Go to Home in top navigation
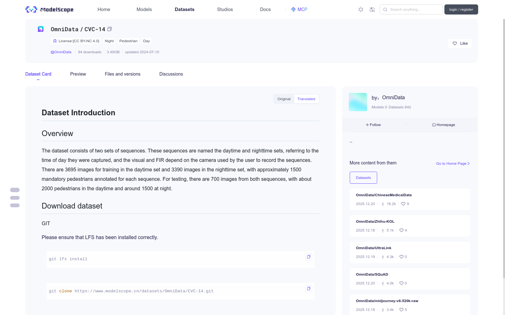The height and width of the screenshot is (315, 505). (x=104, y=9)
